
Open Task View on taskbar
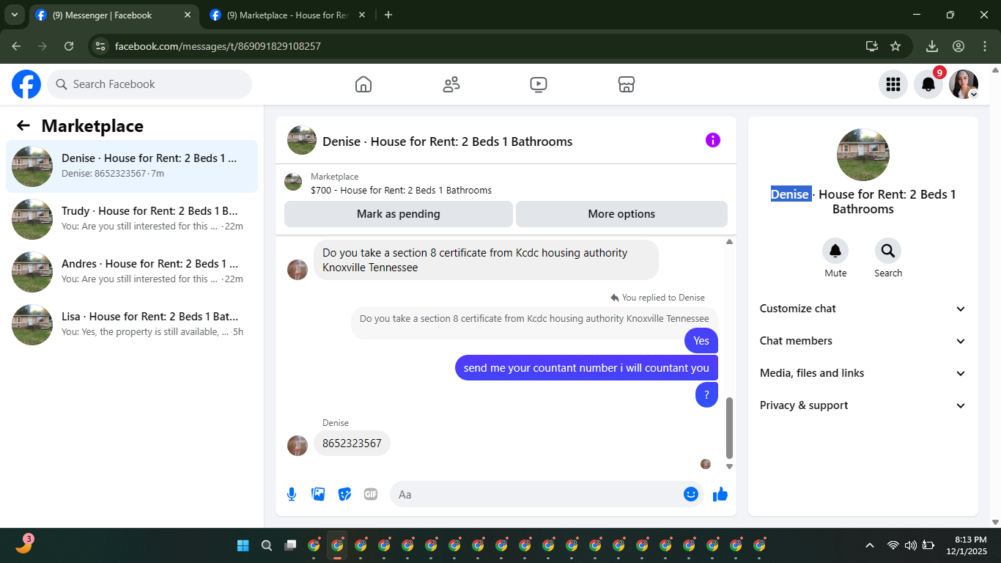pyautogui.click(x=290, y=545)
